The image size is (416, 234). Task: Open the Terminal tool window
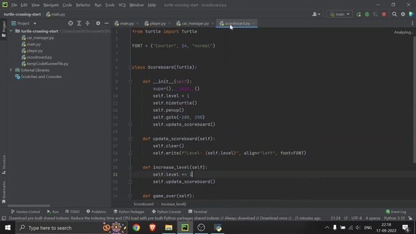point(198,212)
